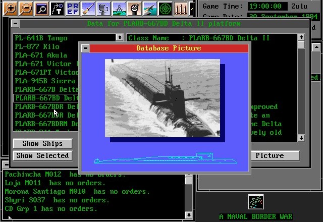Open Database Picture window system menu
This screenshot has height=222, width=323.
tap(85, 48)
